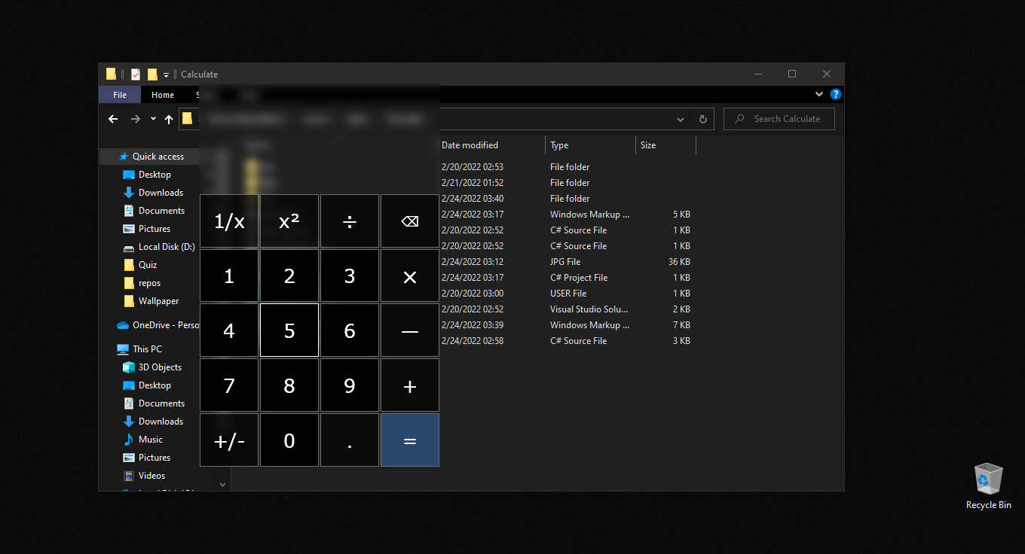Open recent locations dropdown beside forward arrow
Screen dimensions: 1025x554
point(152,119)
